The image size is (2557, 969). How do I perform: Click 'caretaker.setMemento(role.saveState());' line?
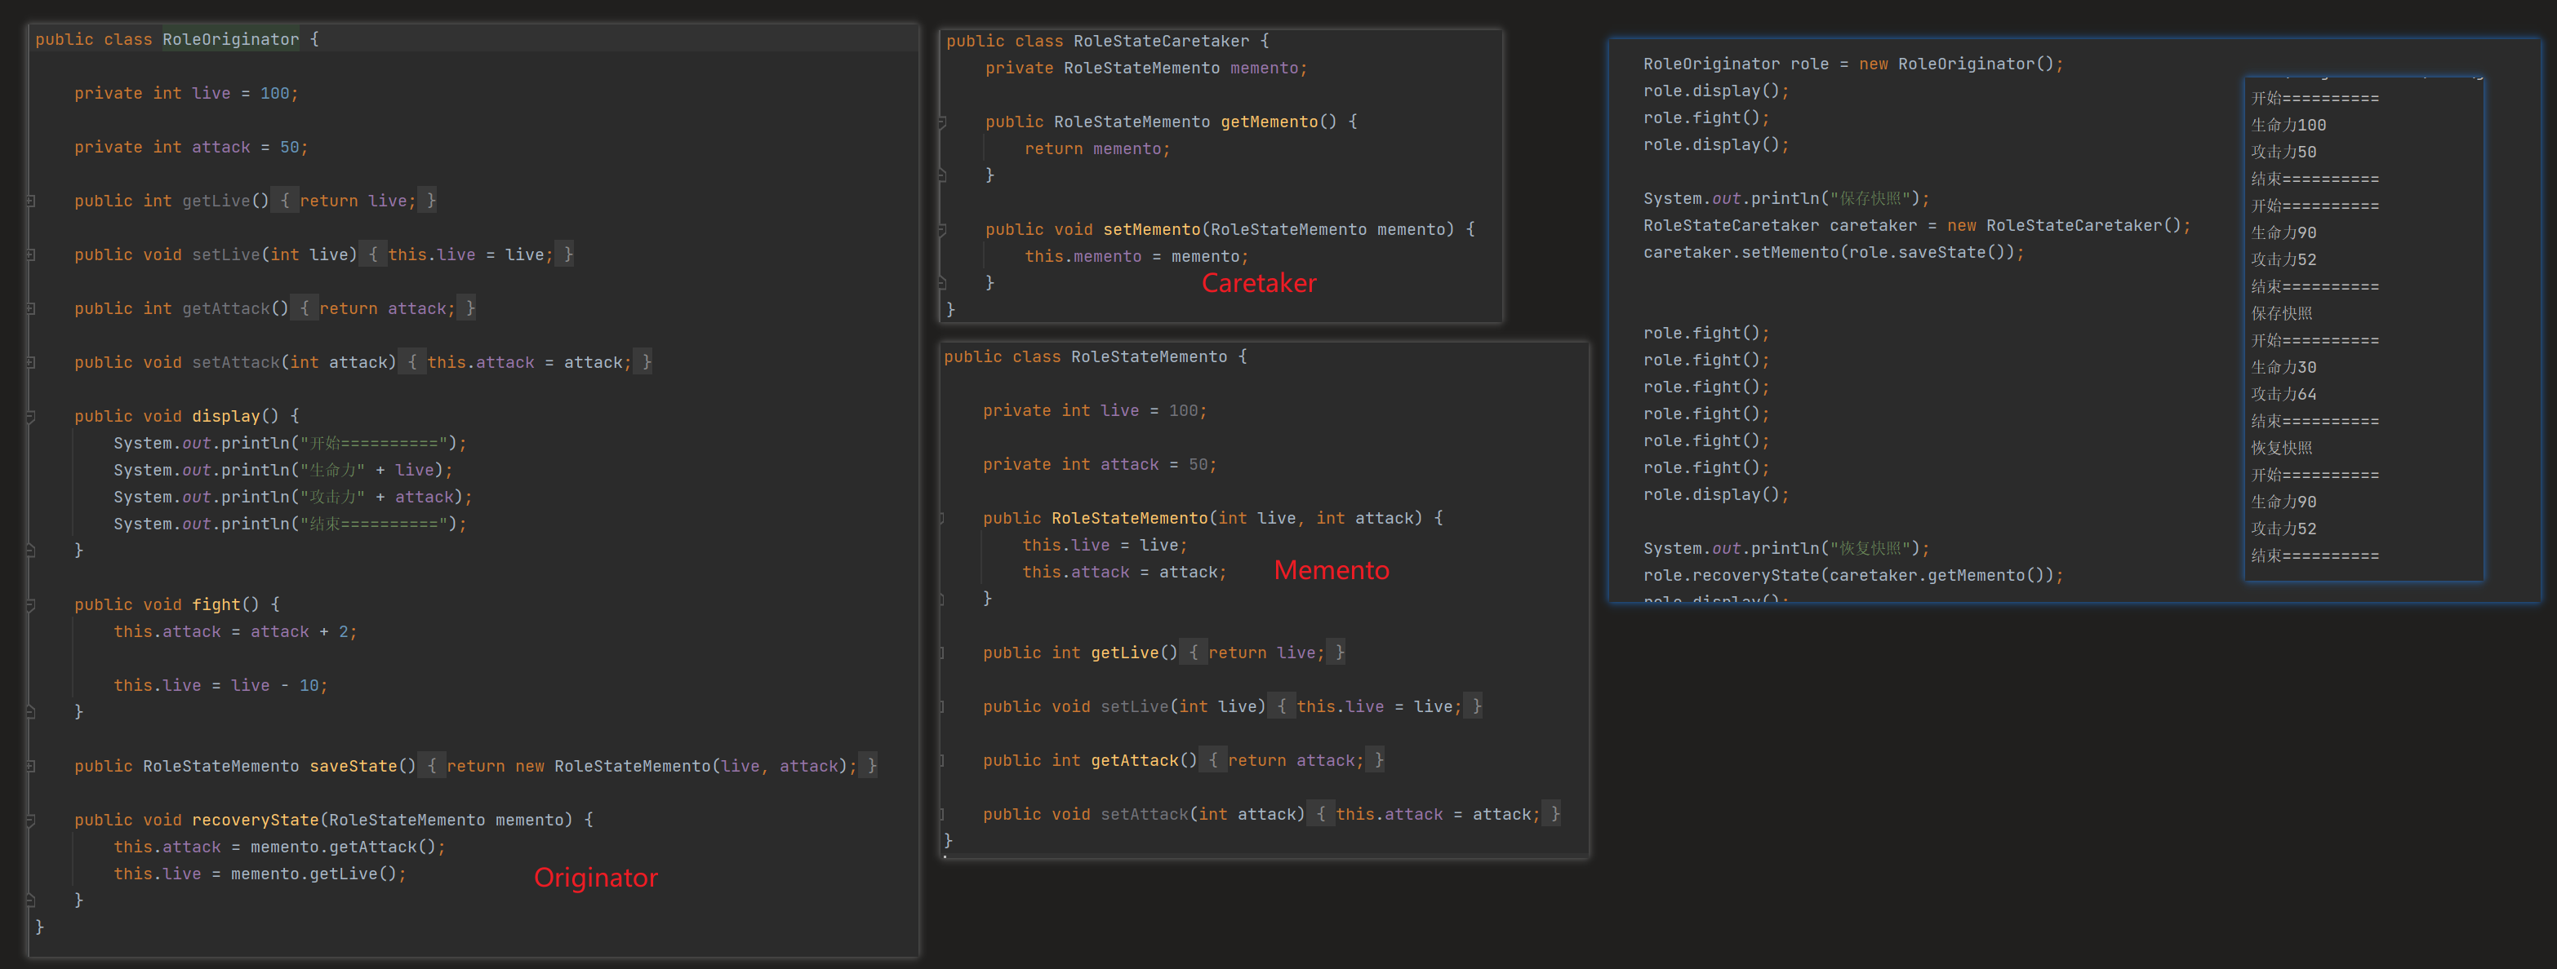pyautogui.click(x=1834, y=253)
